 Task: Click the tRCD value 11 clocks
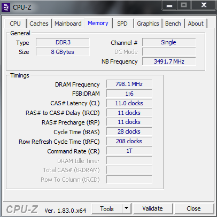click(129, 113)
